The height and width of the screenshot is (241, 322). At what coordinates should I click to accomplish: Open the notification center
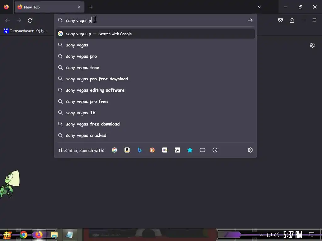(x=312, y=235)
